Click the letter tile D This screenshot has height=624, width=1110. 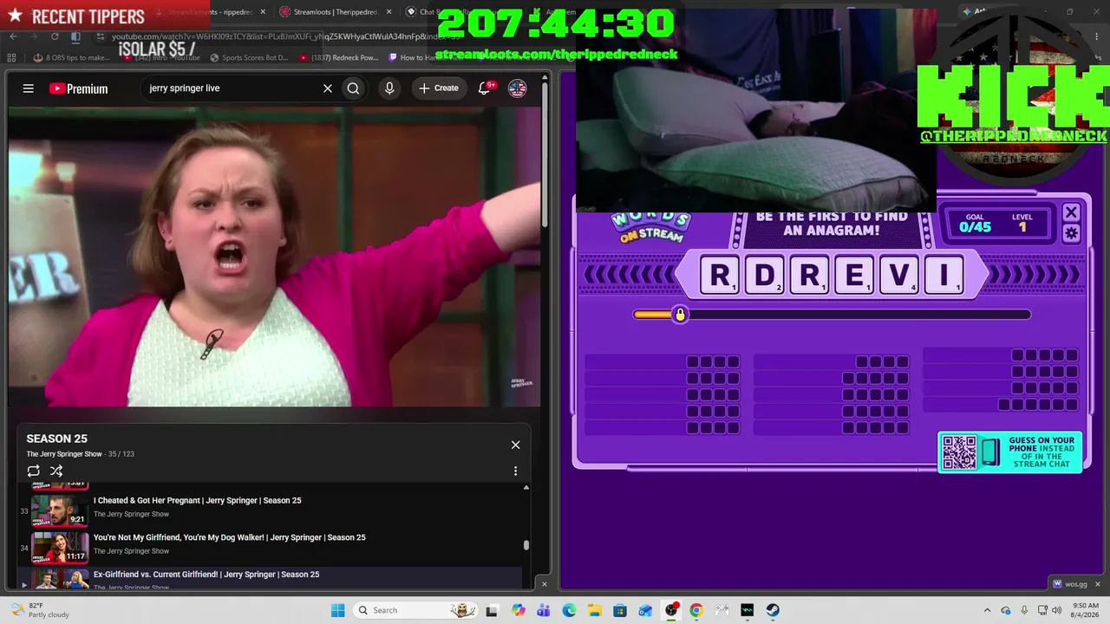coord(764,275)
